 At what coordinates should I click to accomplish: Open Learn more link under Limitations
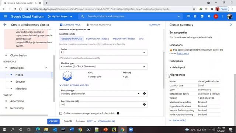click(183, 53)
